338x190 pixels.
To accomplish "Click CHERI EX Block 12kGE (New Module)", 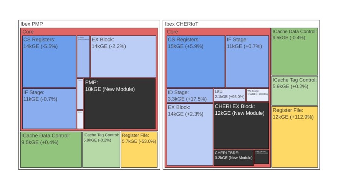I will [x=241, y=126].
